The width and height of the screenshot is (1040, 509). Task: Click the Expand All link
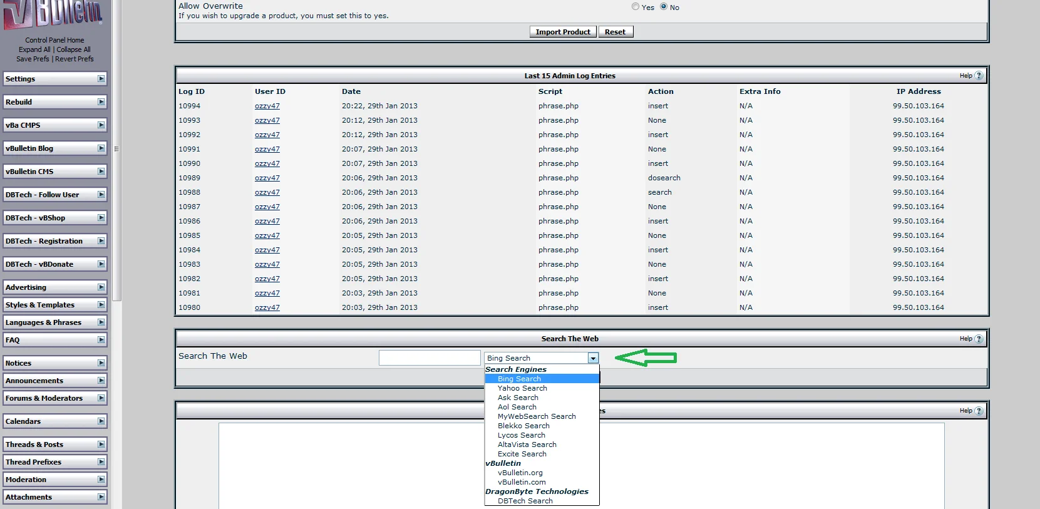[34, 49]
